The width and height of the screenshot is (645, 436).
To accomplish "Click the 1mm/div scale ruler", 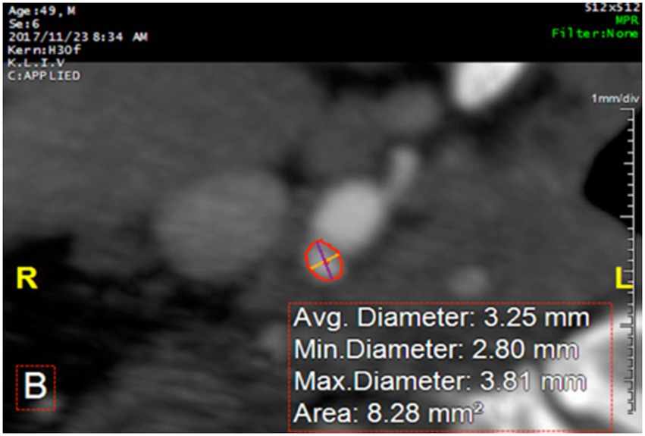I will point(630,259).
